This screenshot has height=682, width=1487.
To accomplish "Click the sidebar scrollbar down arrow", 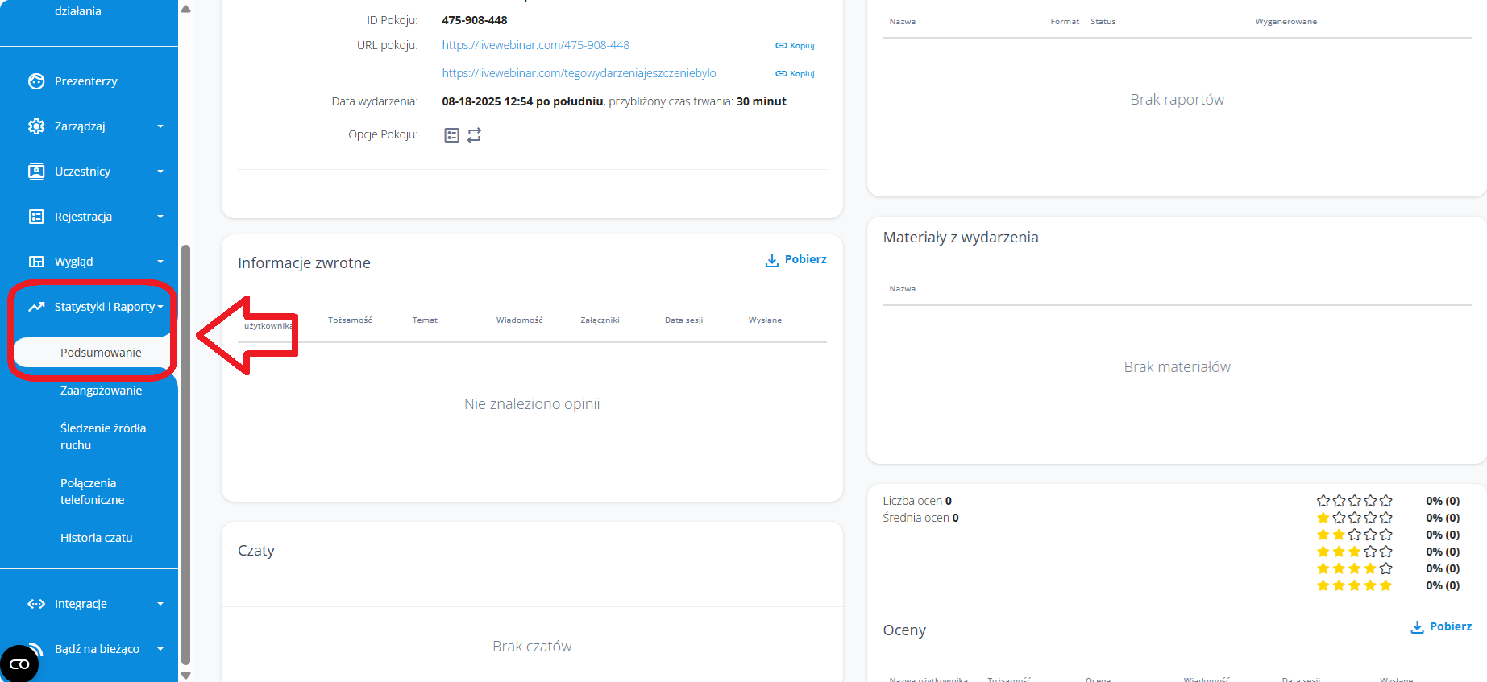I will 186,676.
